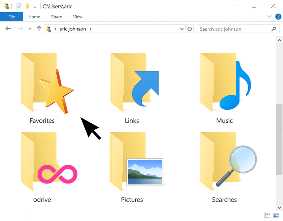Select the Searches folder label

[224, 200]
